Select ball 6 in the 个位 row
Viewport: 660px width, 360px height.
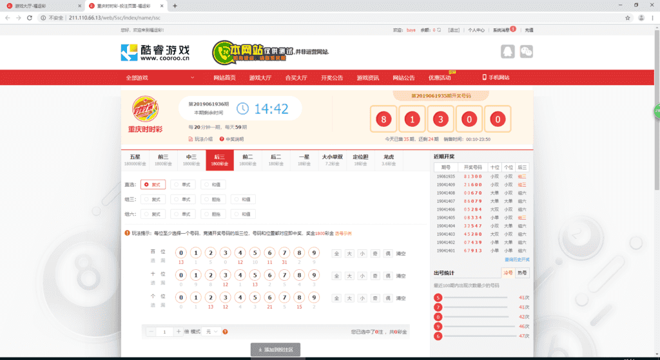coord(269,298)
